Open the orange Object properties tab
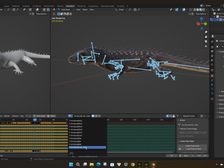The image size is (224, 168). coord(212,76)
